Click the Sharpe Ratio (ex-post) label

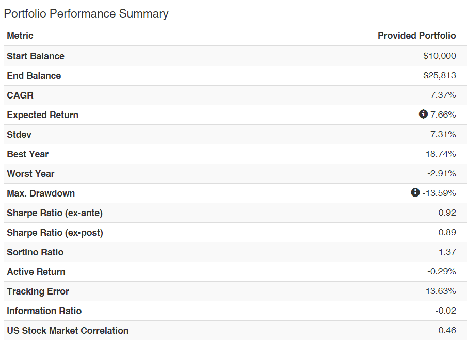click(55, 233)
